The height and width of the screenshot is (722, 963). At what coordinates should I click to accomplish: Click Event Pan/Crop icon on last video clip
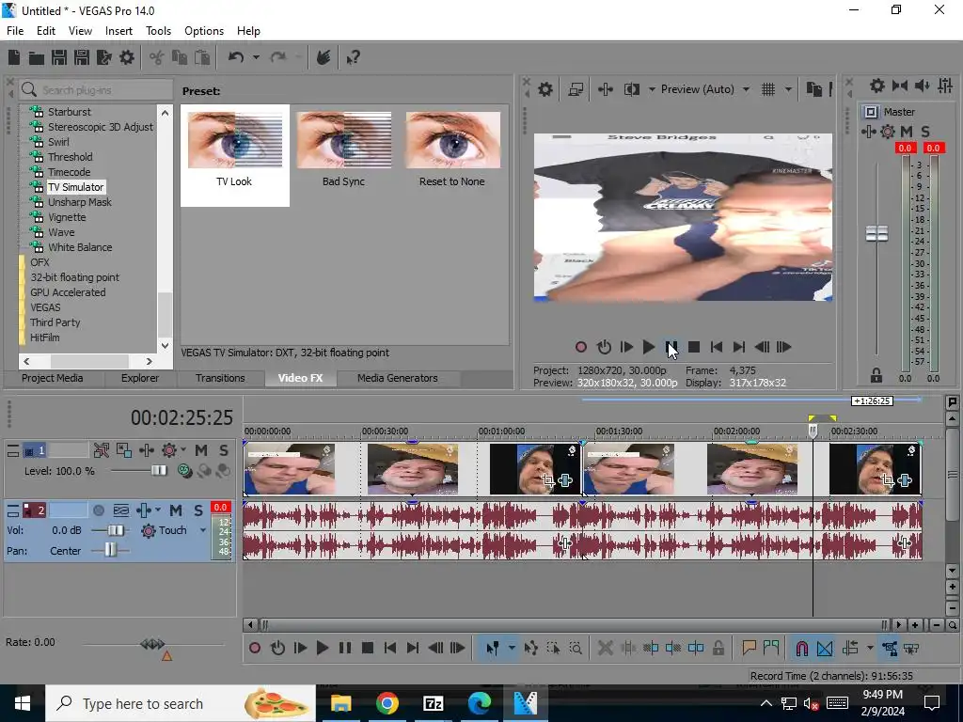click(887, 480)
